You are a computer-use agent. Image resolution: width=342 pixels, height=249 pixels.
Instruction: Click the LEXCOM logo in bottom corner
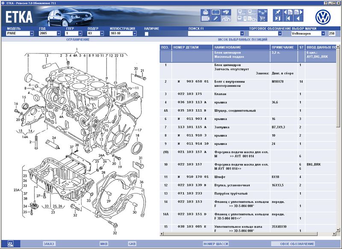(x=9, y=244)
